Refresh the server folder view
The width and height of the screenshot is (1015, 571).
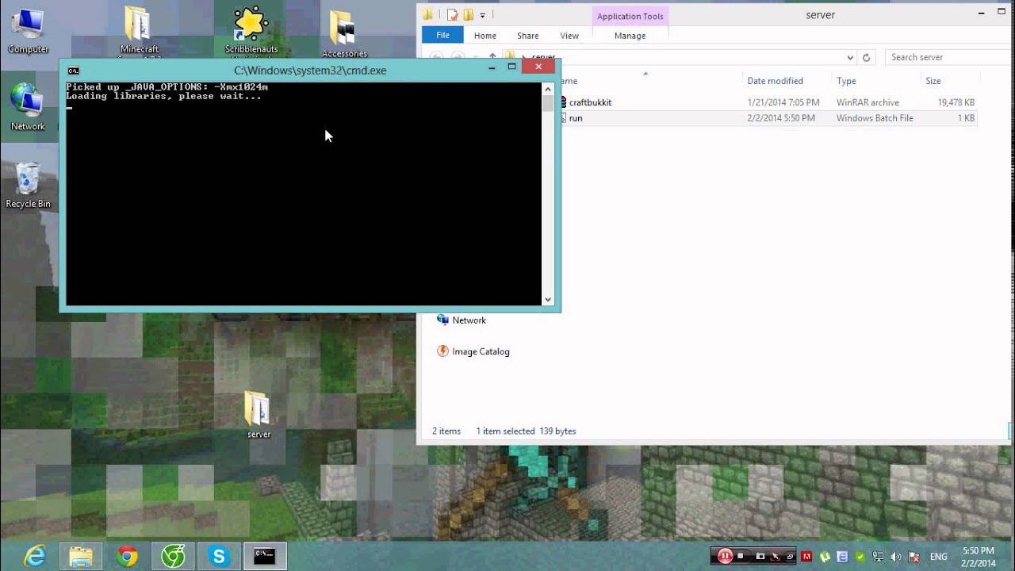coord(866,58)
